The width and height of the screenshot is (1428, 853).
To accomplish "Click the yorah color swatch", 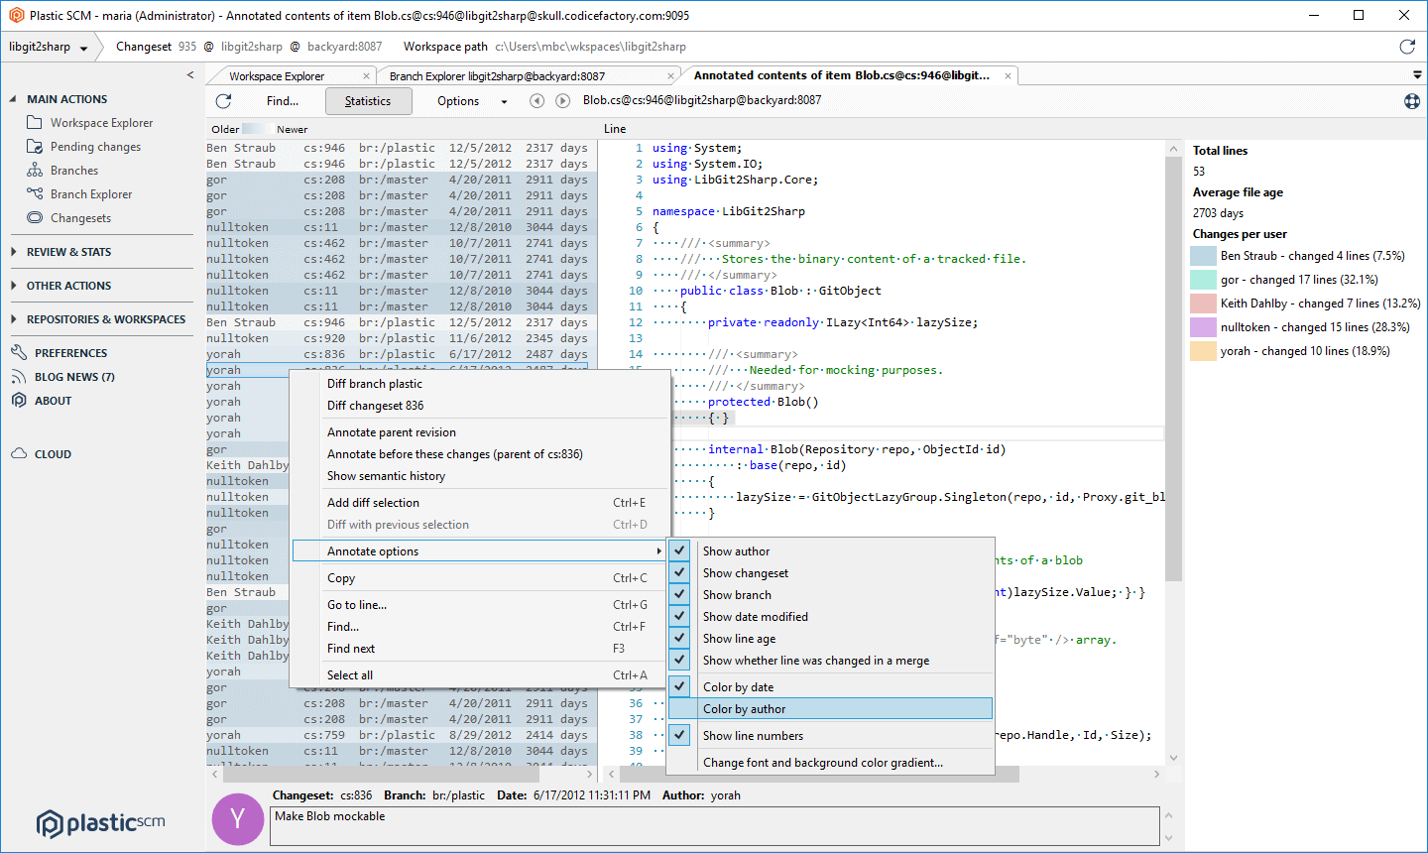I will coord(1203,351).
